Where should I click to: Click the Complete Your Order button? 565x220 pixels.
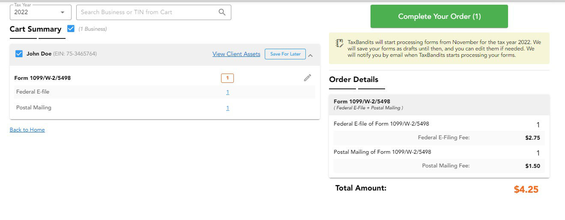coord(439,17)
